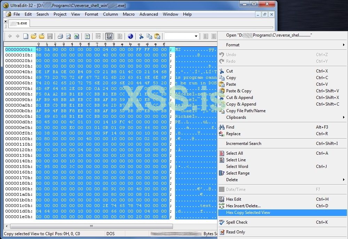Viewport: 348px width, 239px height.
Task: Run Spell Check from context menu
Action: tap(283, 222)
